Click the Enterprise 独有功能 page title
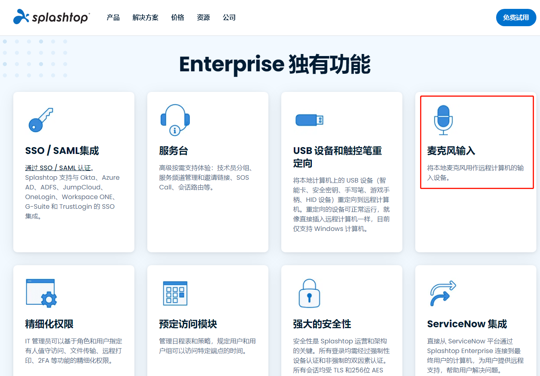This screenshot has height=376, width=540. point(275,64)
